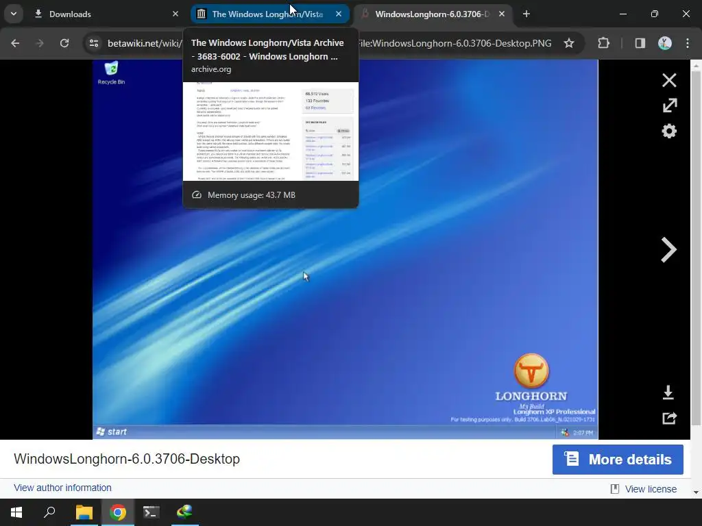The image size is (702, 526).
Task: Open Windows taskbar search
Action: 49,512
